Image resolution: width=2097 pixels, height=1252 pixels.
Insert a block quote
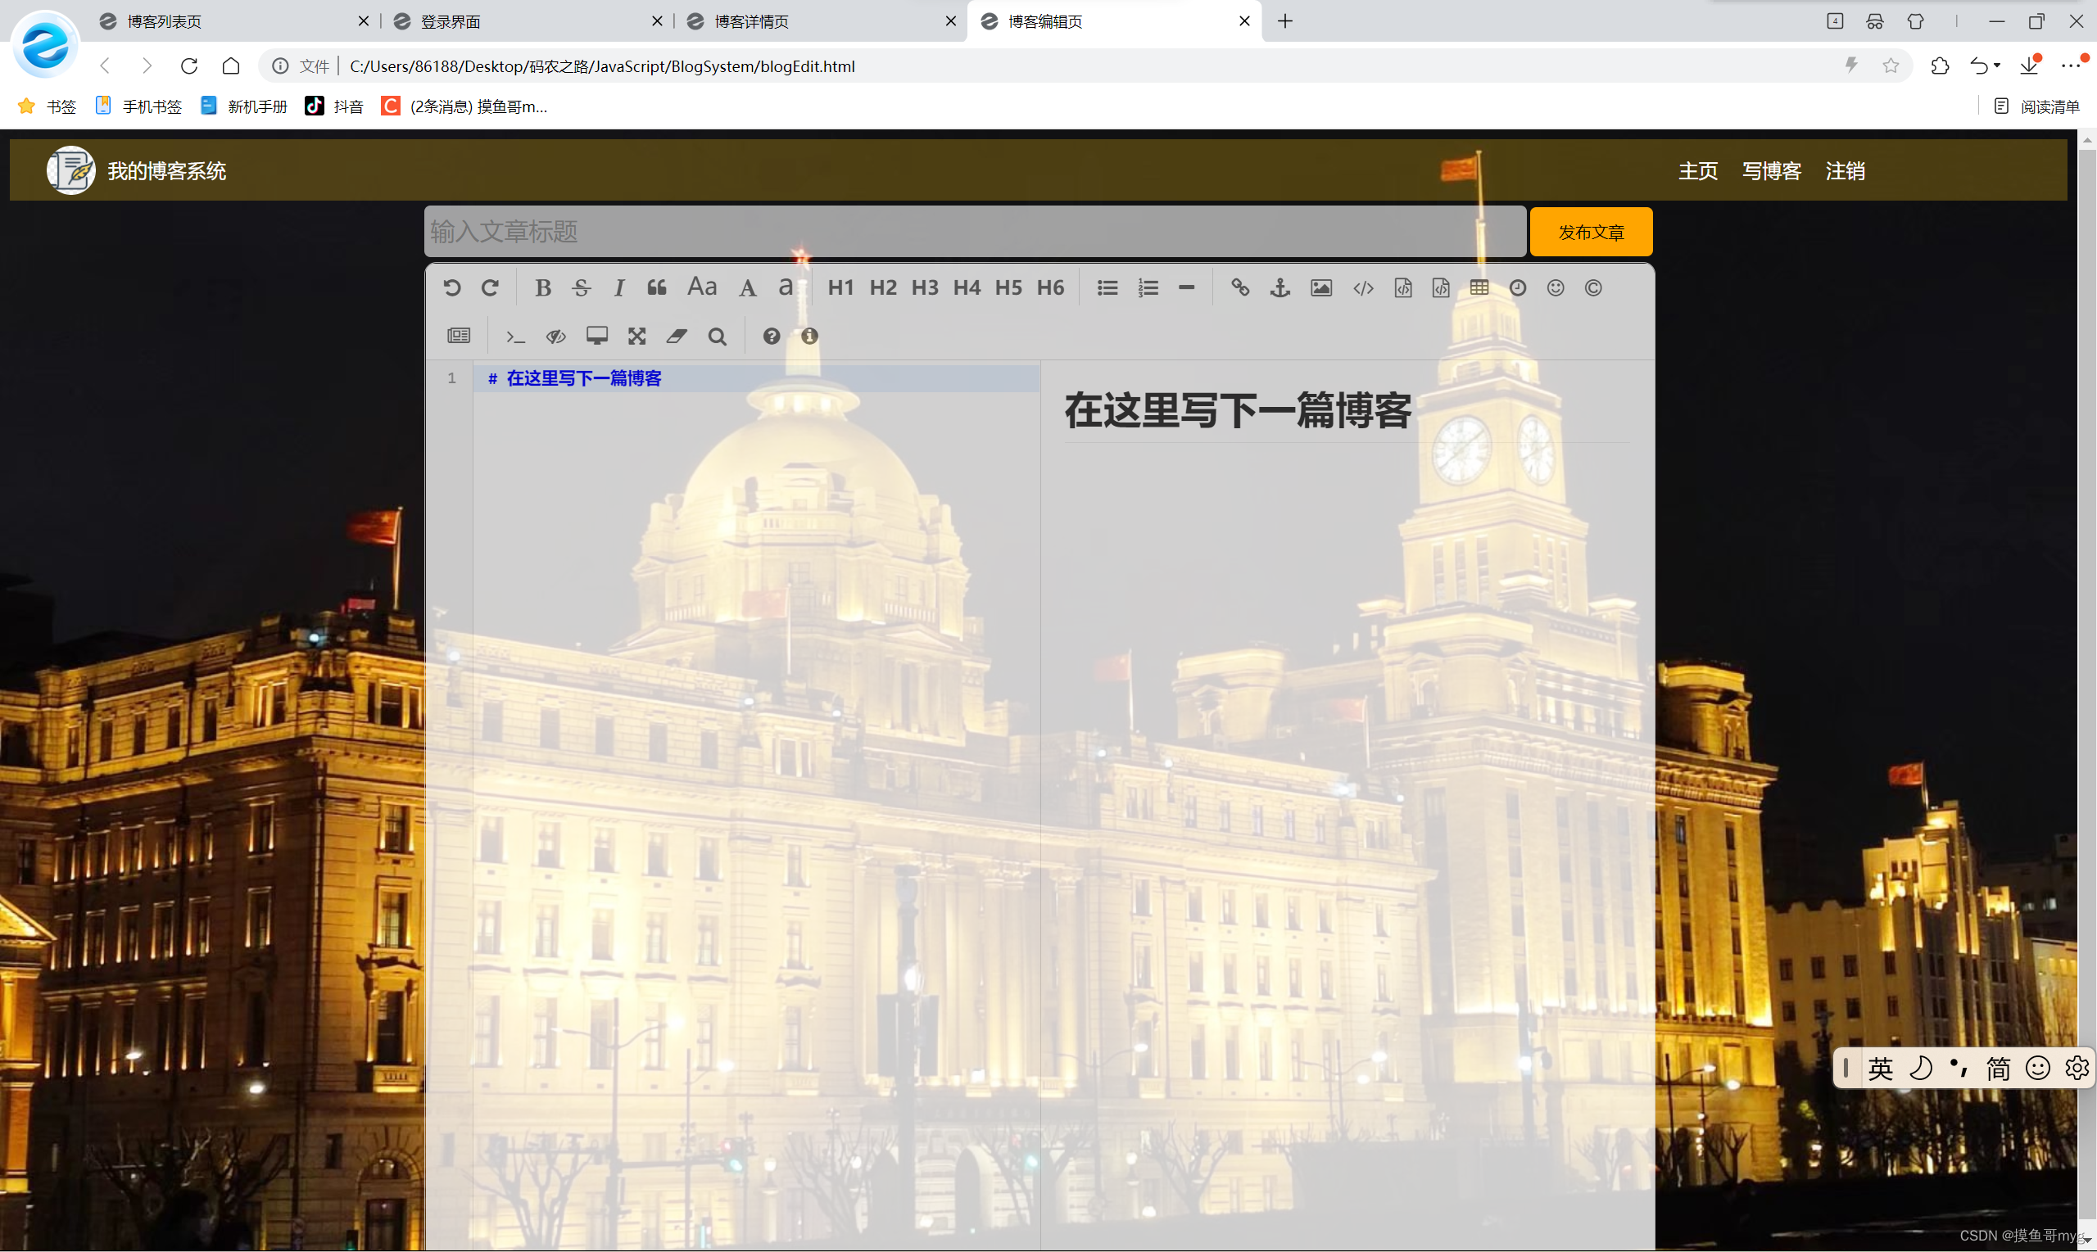(x=656, y=287)
